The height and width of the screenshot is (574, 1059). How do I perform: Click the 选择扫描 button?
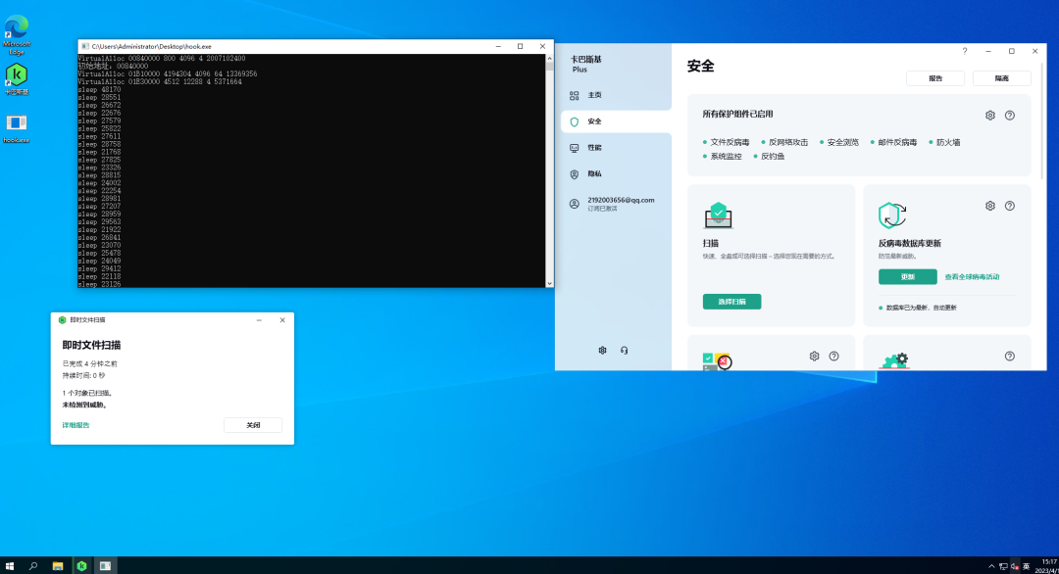731,302
